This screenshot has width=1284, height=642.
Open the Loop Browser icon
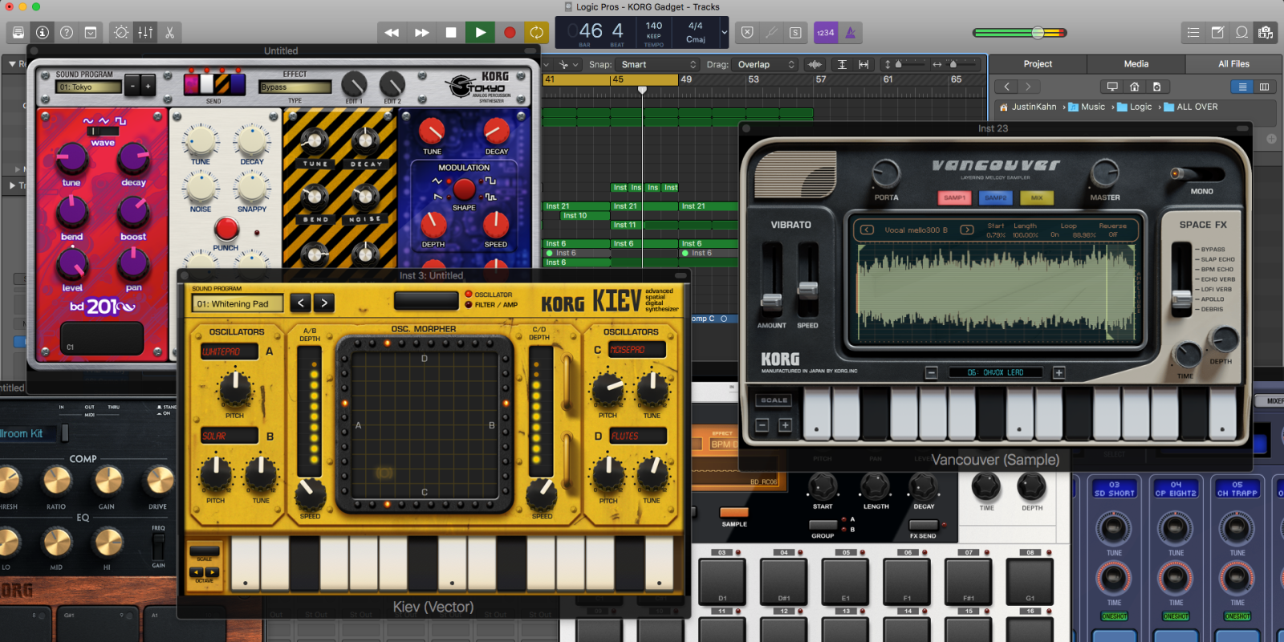point(1241,33)
